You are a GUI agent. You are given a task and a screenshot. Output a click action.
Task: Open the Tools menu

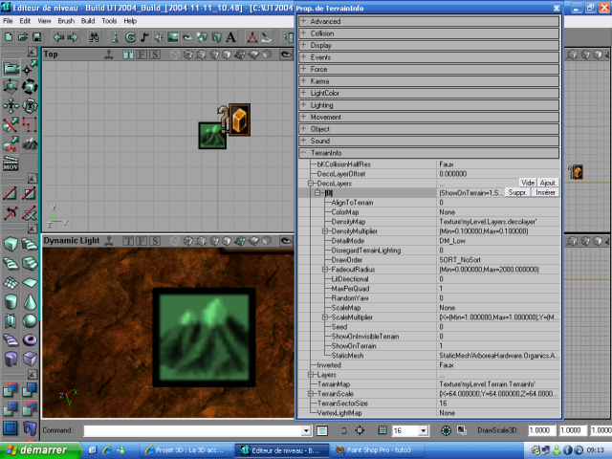coord(110,20)
